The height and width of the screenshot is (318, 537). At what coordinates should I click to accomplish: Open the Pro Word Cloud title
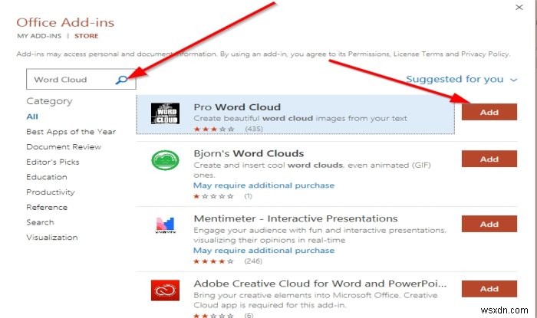pos(237,107)
